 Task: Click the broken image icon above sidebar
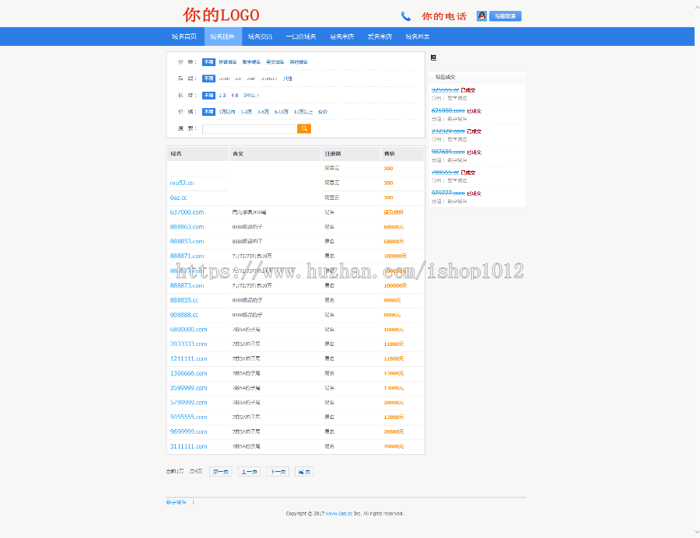click(x=433, y=58)
